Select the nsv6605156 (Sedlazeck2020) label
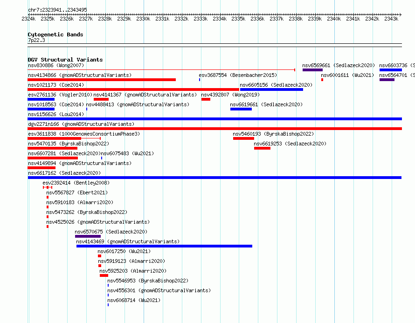The width and height of the screenshot is (415, 323). pos(276,85)
